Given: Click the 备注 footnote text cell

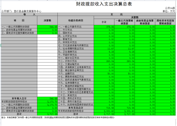Looking at the screenshot, I should [x=58, y=117].
